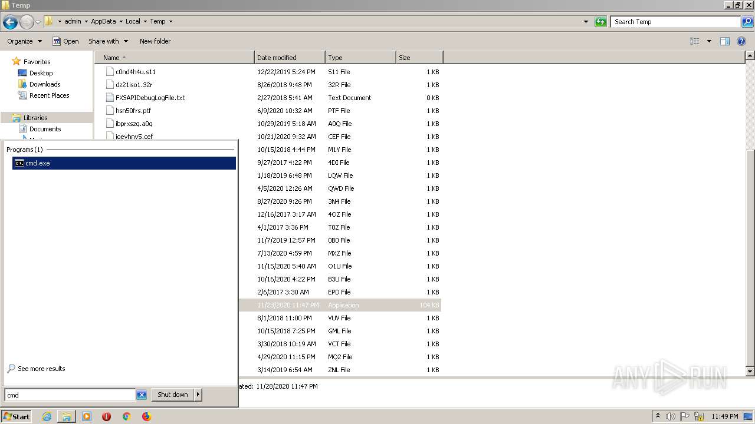Click the network tray icon
The image size is (755, 424).
point(700,416)
